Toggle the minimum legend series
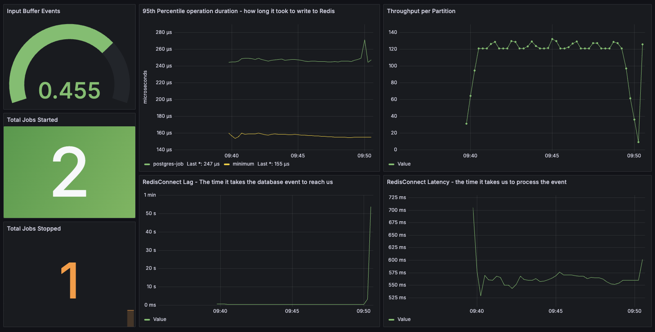The height and width of the screenshot is (332, 655). [244, 164]
